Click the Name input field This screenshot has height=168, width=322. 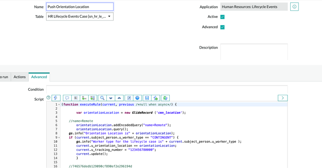pos(80,6)
